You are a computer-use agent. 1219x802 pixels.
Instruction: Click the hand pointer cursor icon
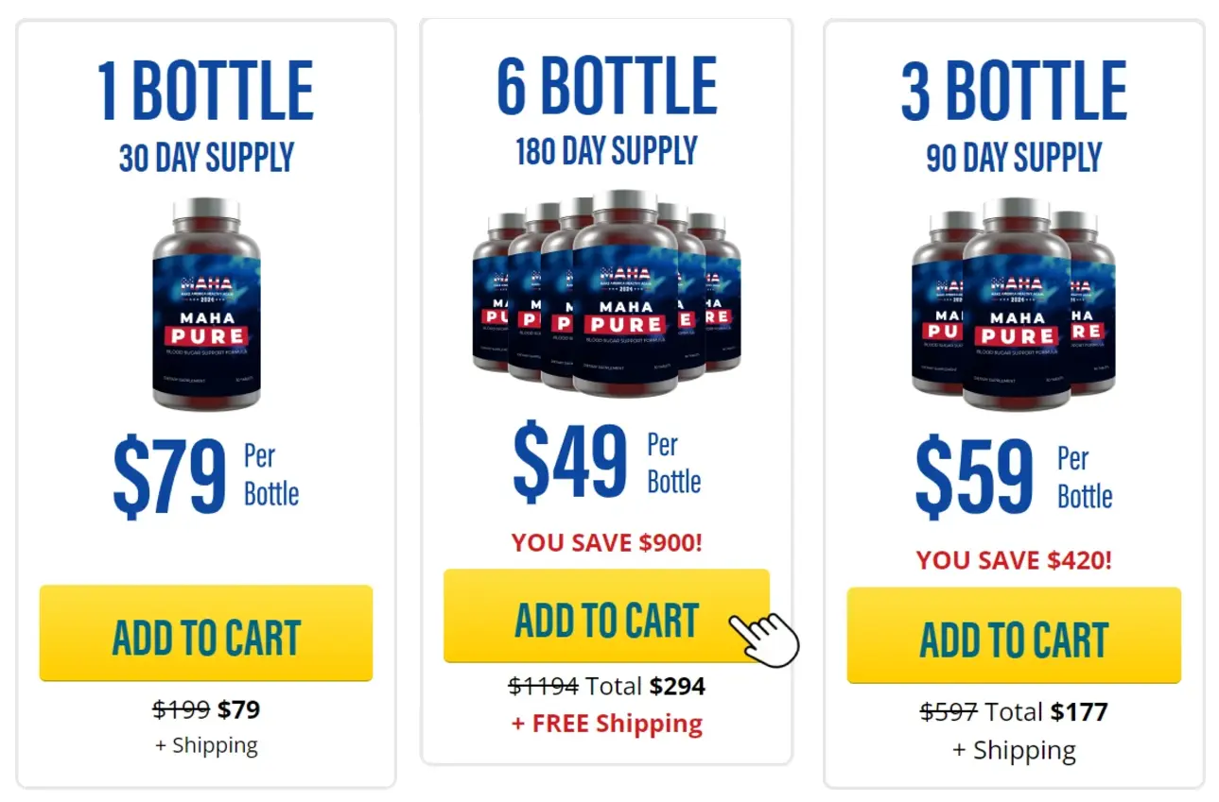pyautogui.click(x=766, y=639)
